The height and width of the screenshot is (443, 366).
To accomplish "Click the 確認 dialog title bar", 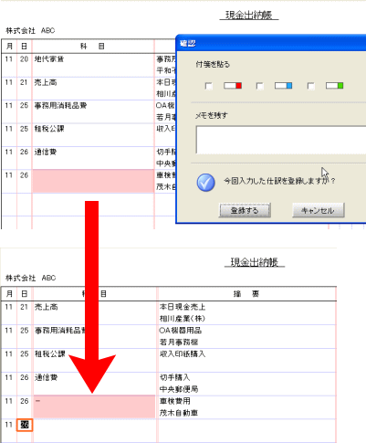I will (x=271, y=43).
